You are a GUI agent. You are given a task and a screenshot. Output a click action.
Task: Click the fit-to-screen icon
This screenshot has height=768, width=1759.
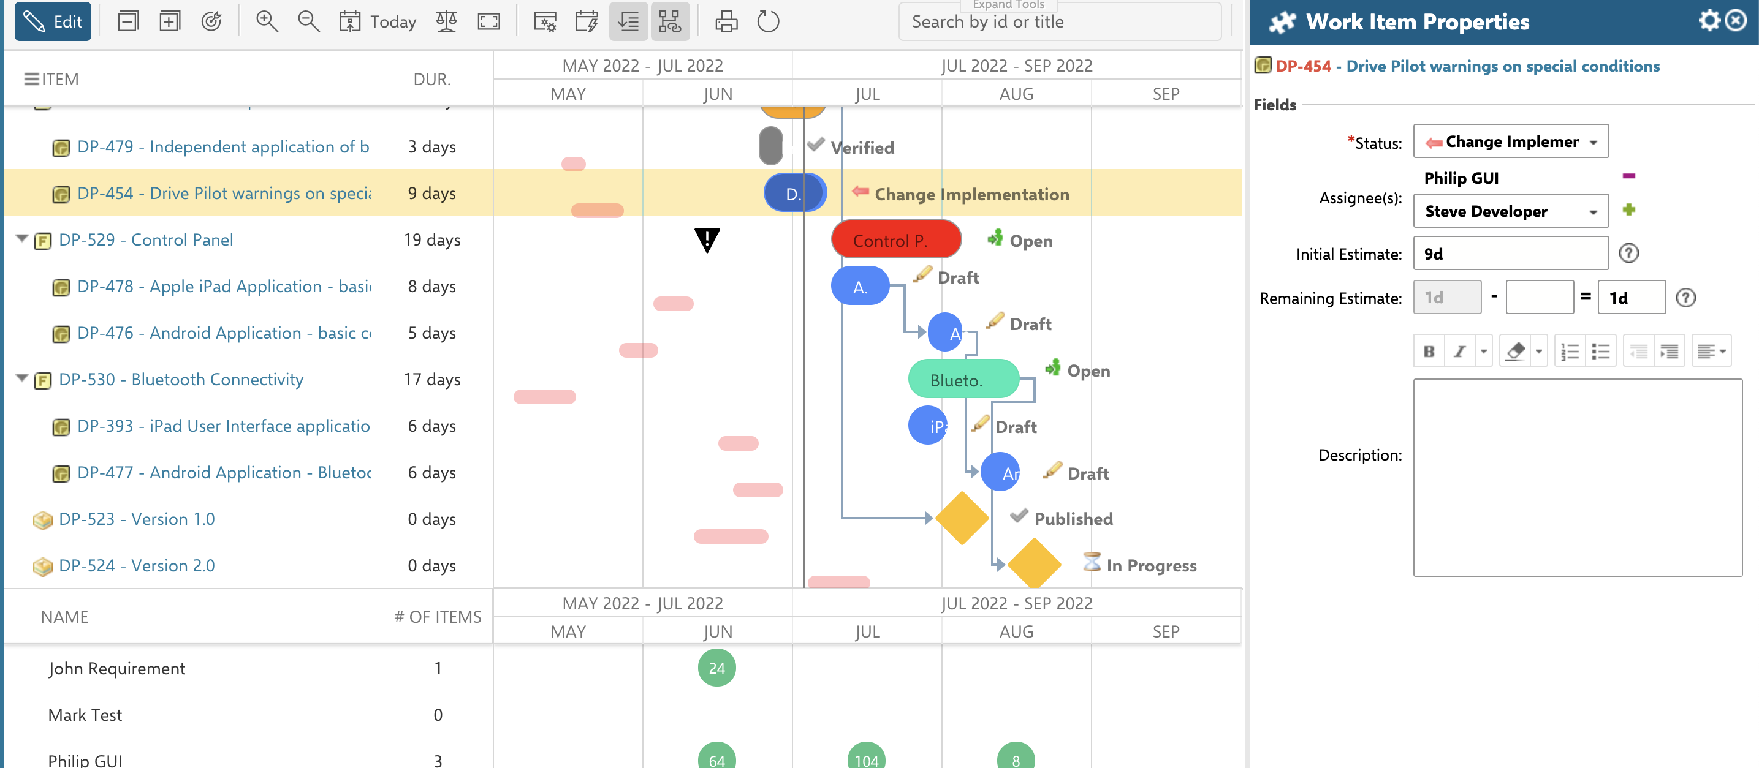coord(488,22)
